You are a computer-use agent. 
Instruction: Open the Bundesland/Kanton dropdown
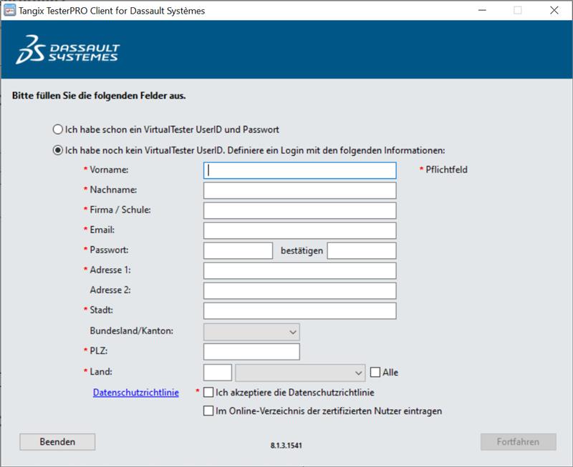[251, 332]
